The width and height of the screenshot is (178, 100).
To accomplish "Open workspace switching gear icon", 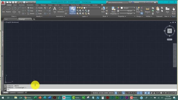I will [x=161, y=93].
